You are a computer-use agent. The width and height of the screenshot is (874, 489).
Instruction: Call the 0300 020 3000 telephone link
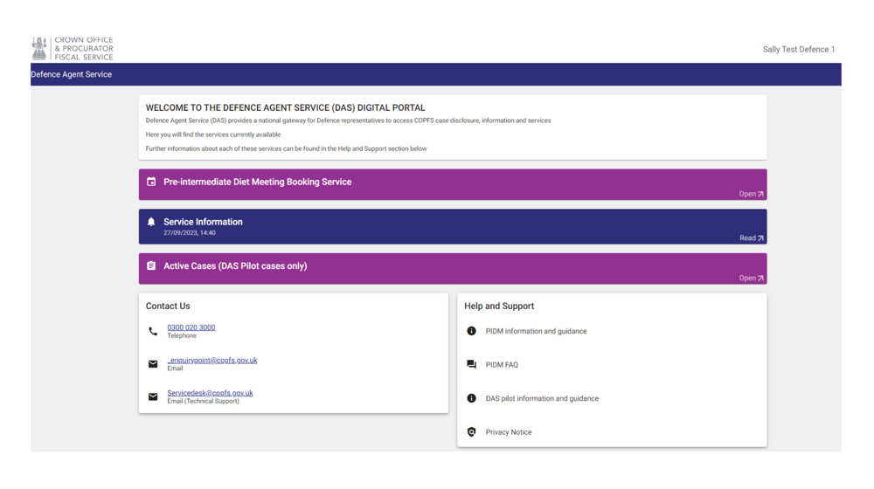191,327
